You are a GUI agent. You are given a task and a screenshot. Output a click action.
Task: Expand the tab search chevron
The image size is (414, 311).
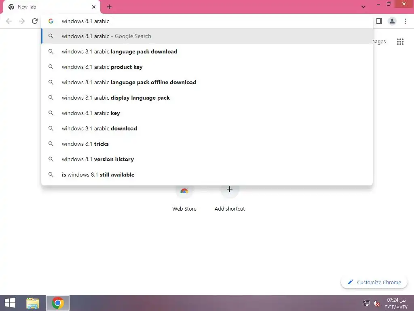coord(363,7)
